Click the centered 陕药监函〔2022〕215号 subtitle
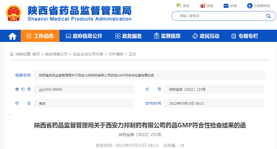The height and width of the screenshot is (149, 277). pyautogui.click(x=140, y=135)
